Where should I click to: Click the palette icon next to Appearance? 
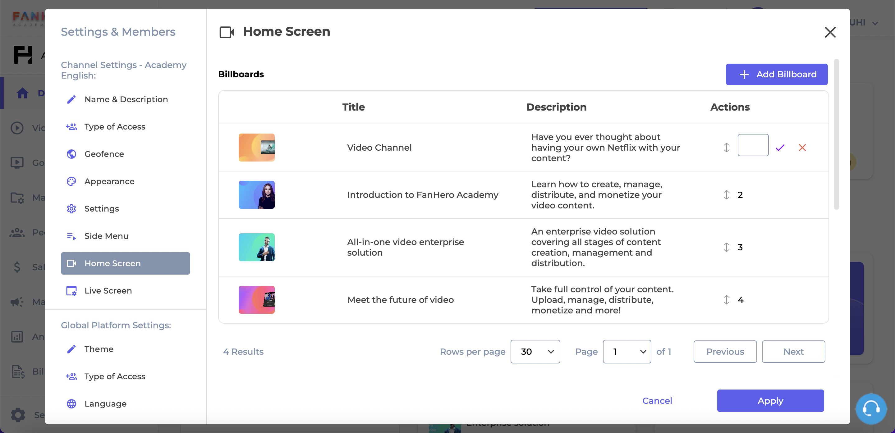coord(71,181)
